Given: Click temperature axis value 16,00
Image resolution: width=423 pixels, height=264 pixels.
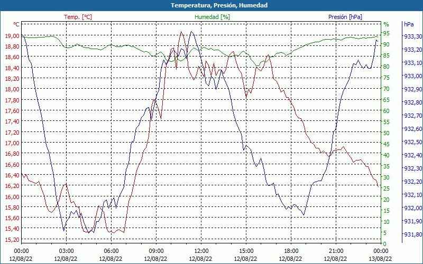Looking at the screenshot, I should click(x=12, y=196).
